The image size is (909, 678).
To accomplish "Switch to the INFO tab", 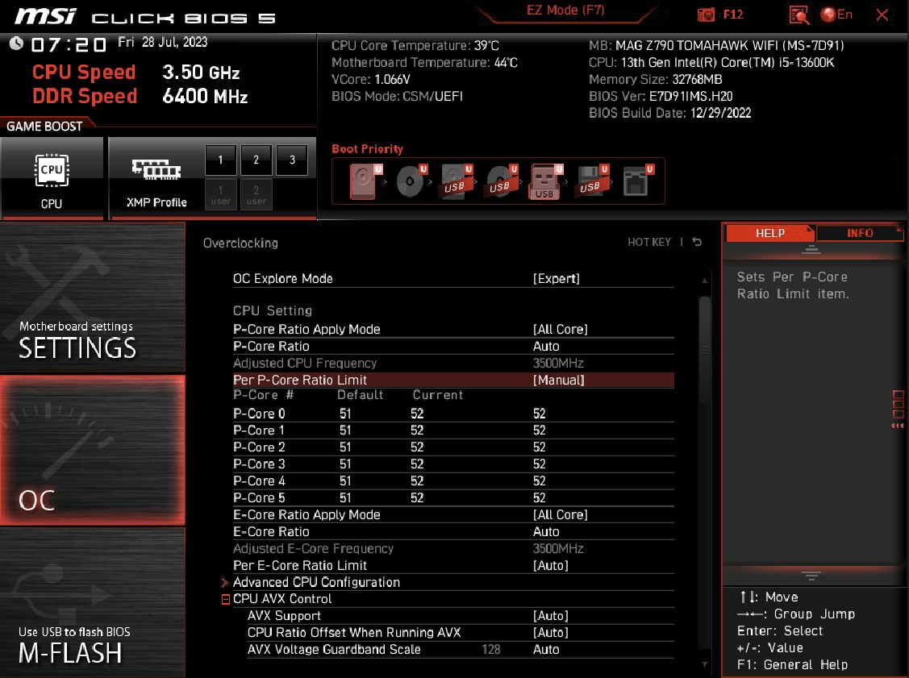I will tap(860, 233).
